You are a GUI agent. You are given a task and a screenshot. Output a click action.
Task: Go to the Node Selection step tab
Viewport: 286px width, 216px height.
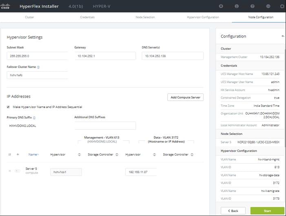pos(145,17)
